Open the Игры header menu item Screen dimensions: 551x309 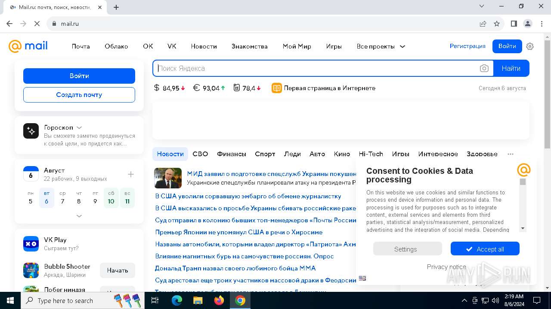point(334,46)
